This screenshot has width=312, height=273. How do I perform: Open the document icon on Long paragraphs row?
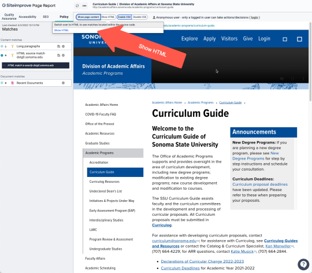(58, 46)
